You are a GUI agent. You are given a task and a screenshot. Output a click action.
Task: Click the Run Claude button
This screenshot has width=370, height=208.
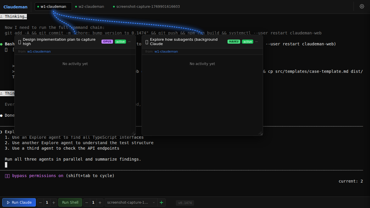pyautogui.click(x=19, y=203)
